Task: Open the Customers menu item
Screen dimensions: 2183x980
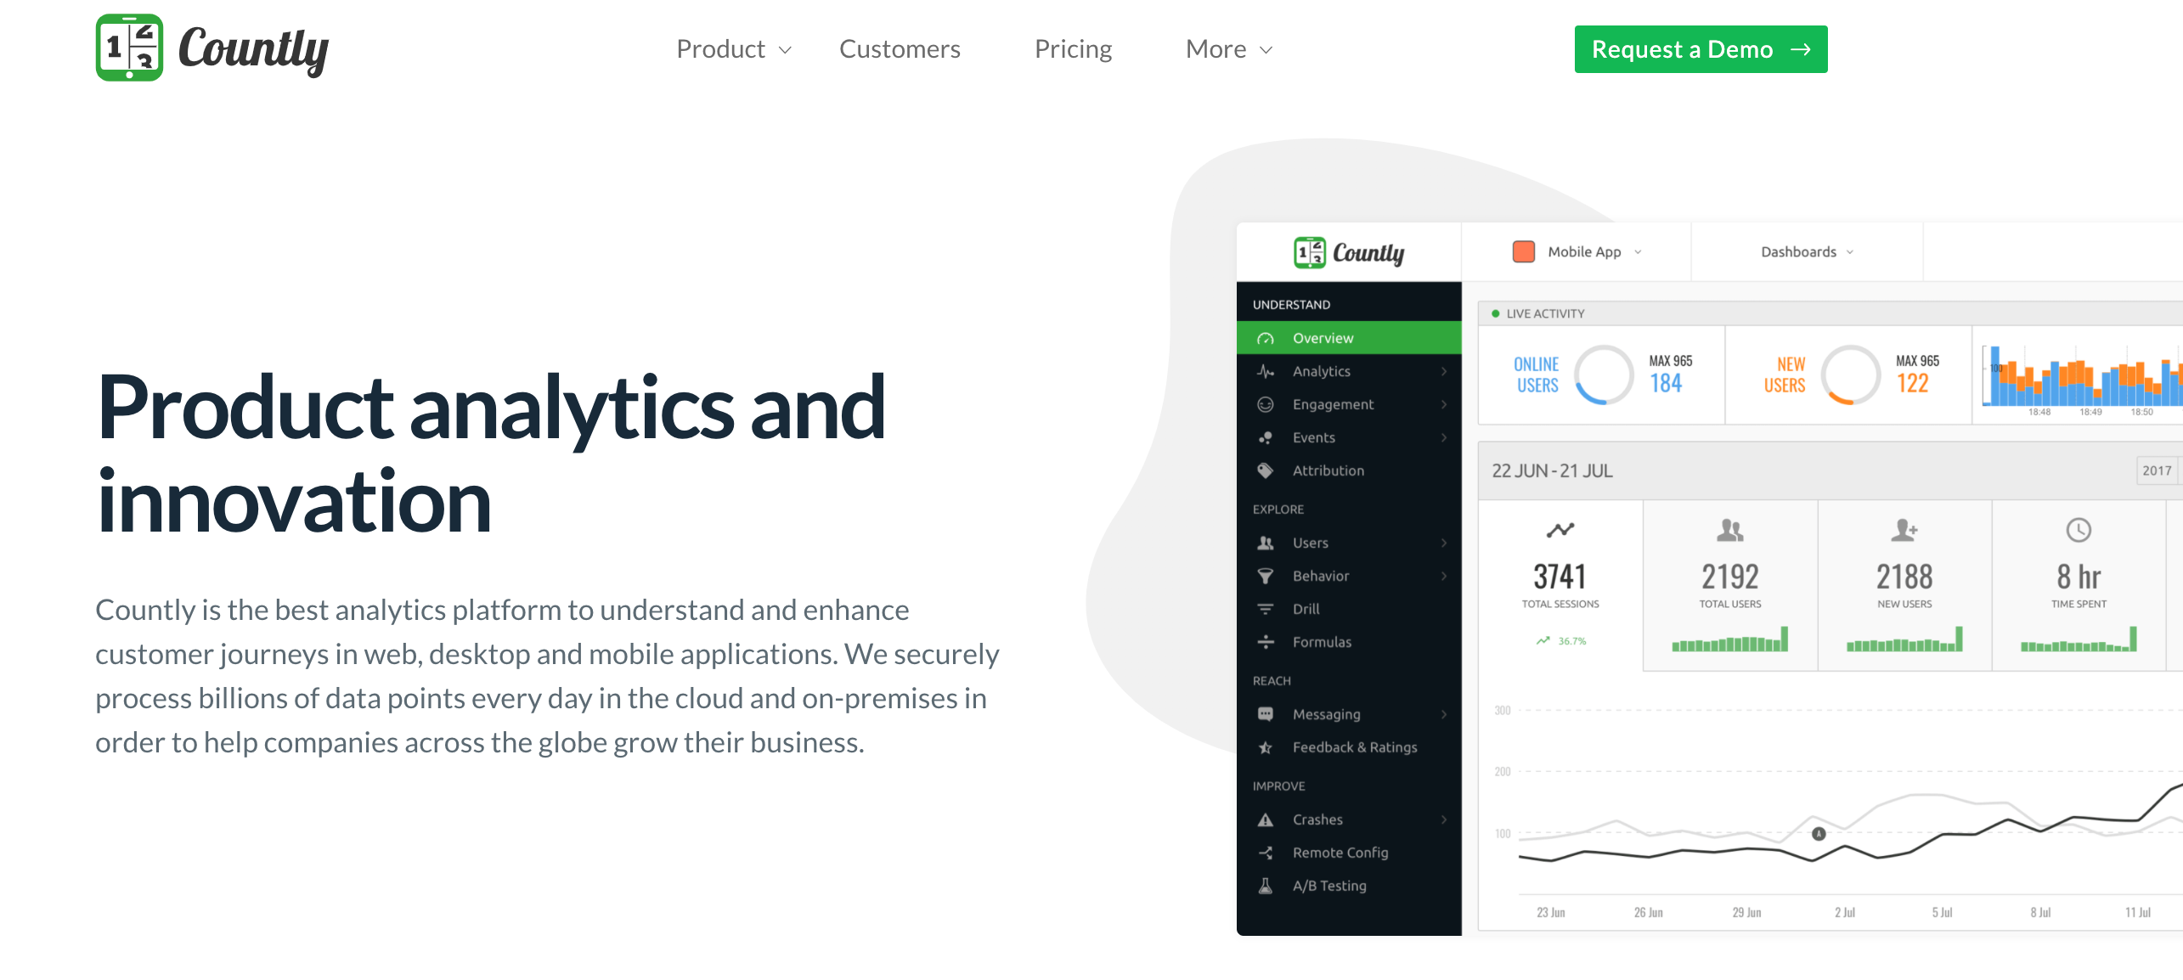Action: [900, 48]
